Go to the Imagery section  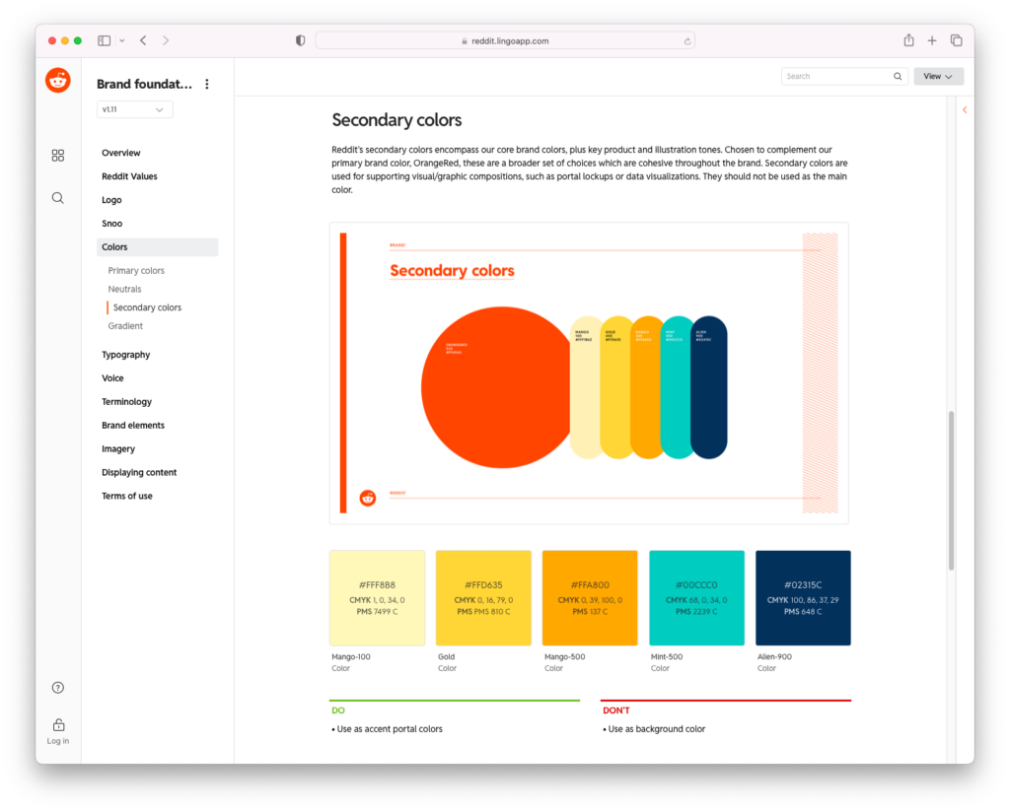point(118,448)
